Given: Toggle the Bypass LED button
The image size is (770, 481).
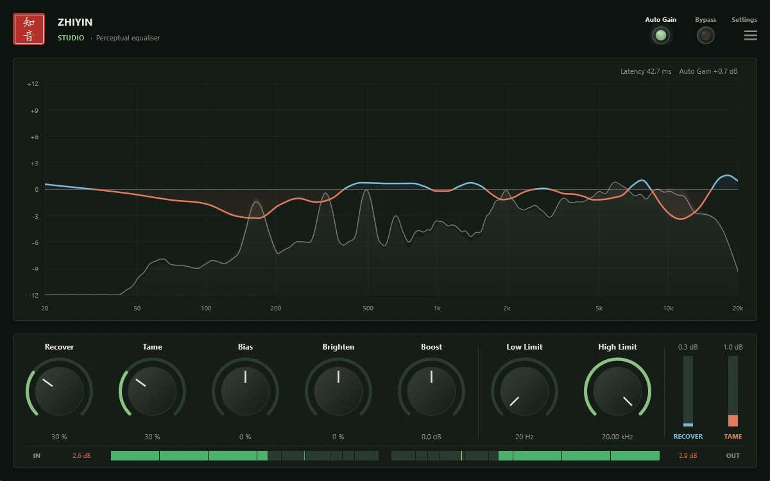Looking at the screenshot, I should coord(706,35).
